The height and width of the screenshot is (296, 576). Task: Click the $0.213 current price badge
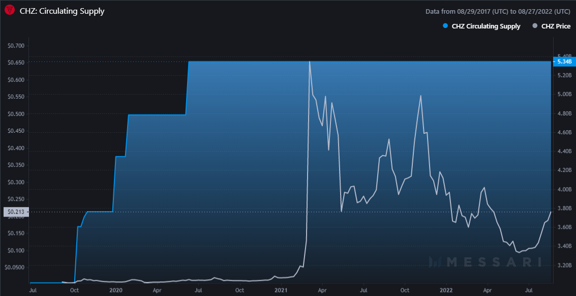tap(16, 212)
